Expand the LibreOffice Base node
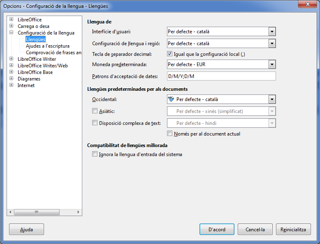The height and width of the screenshot is (244, 320). point(12,72)
